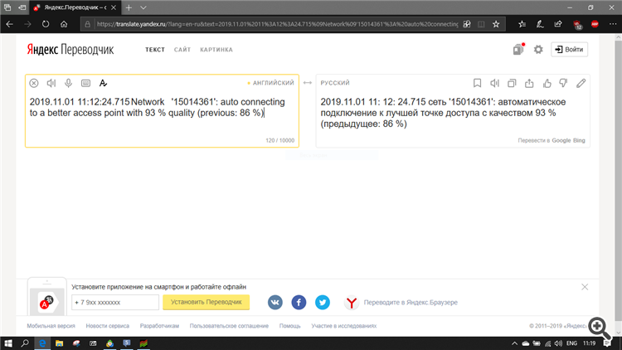Switch to the ТЕКСТ tab
Viewport: 622px width, 350px height.
[155, 50]
